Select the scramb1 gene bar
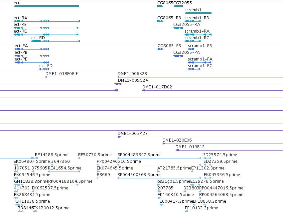Screen dimensions: 283x213 click(x=198, y=13)
